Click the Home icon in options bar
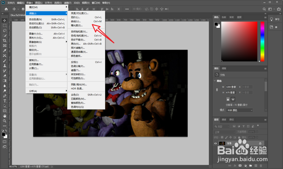Screen dimensions: 283x169 [x=6, y=9]
